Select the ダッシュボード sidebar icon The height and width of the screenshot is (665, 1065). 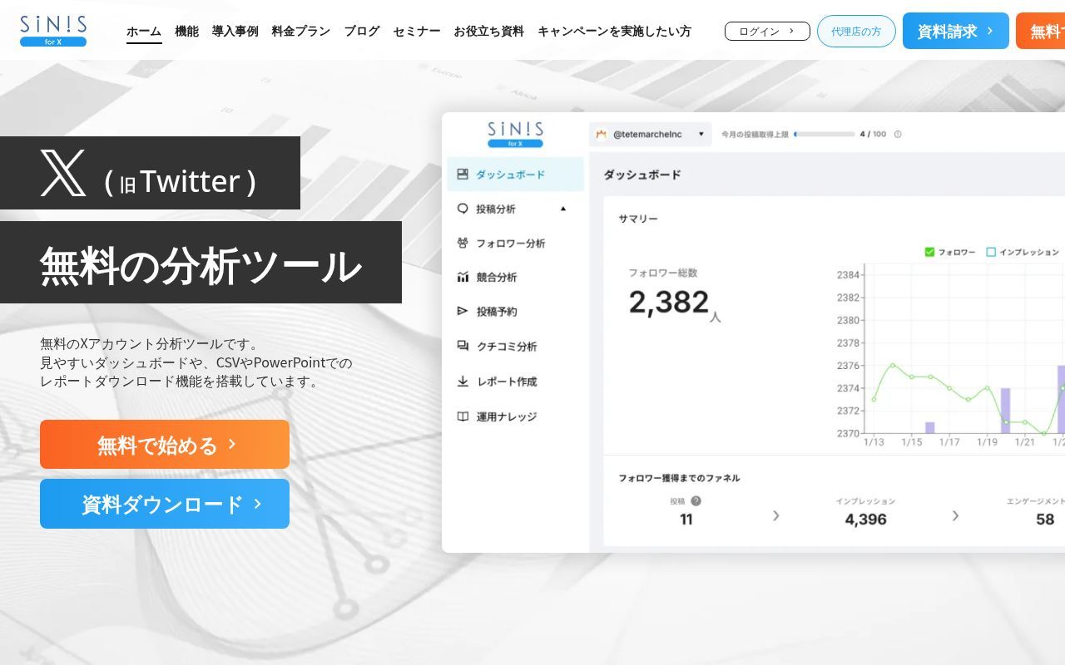point(463,175)
